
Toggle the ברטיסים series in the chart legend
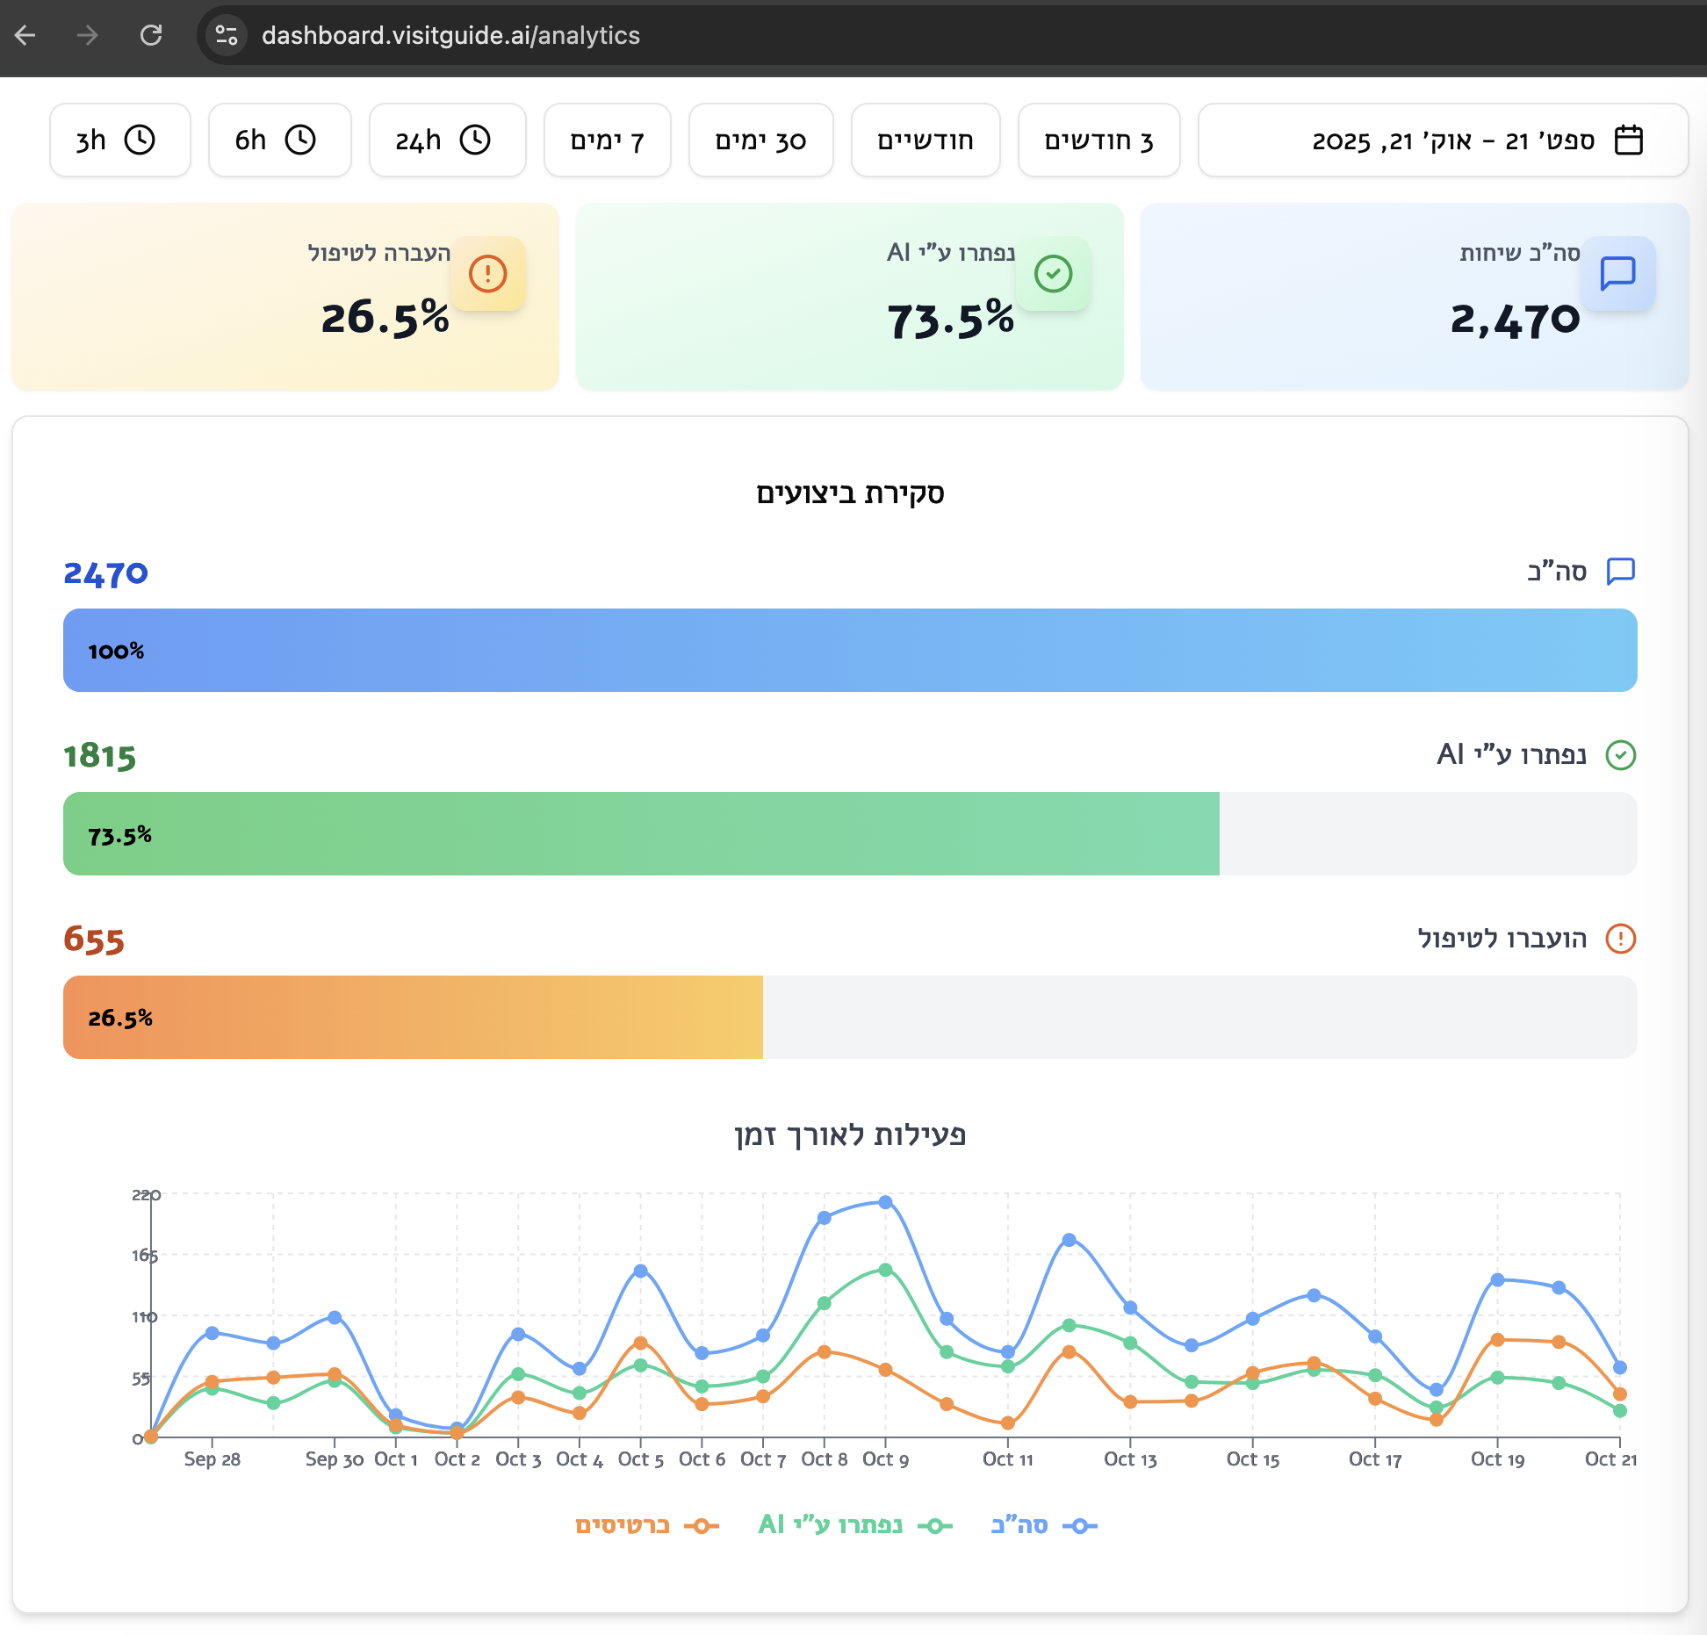[x=650, y=1525]
